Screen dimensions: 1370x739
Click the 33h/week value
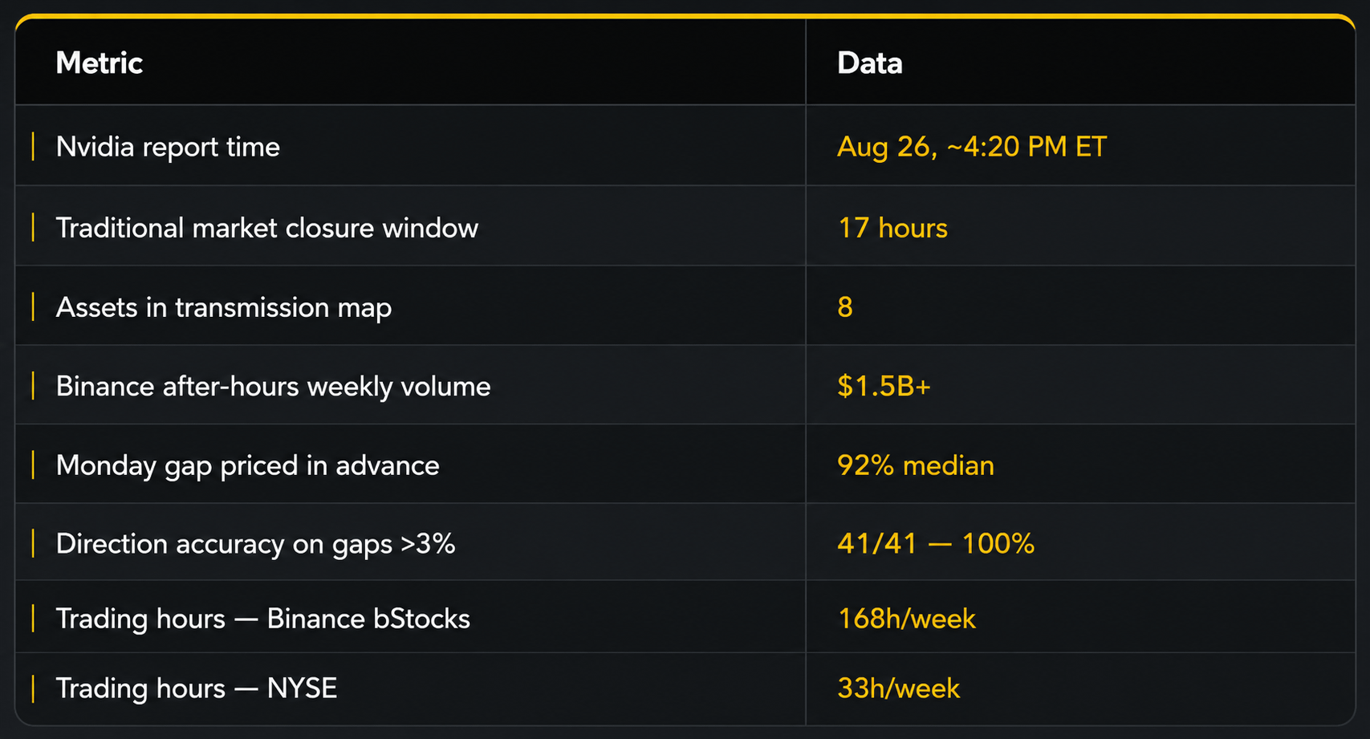pos(898,688)
